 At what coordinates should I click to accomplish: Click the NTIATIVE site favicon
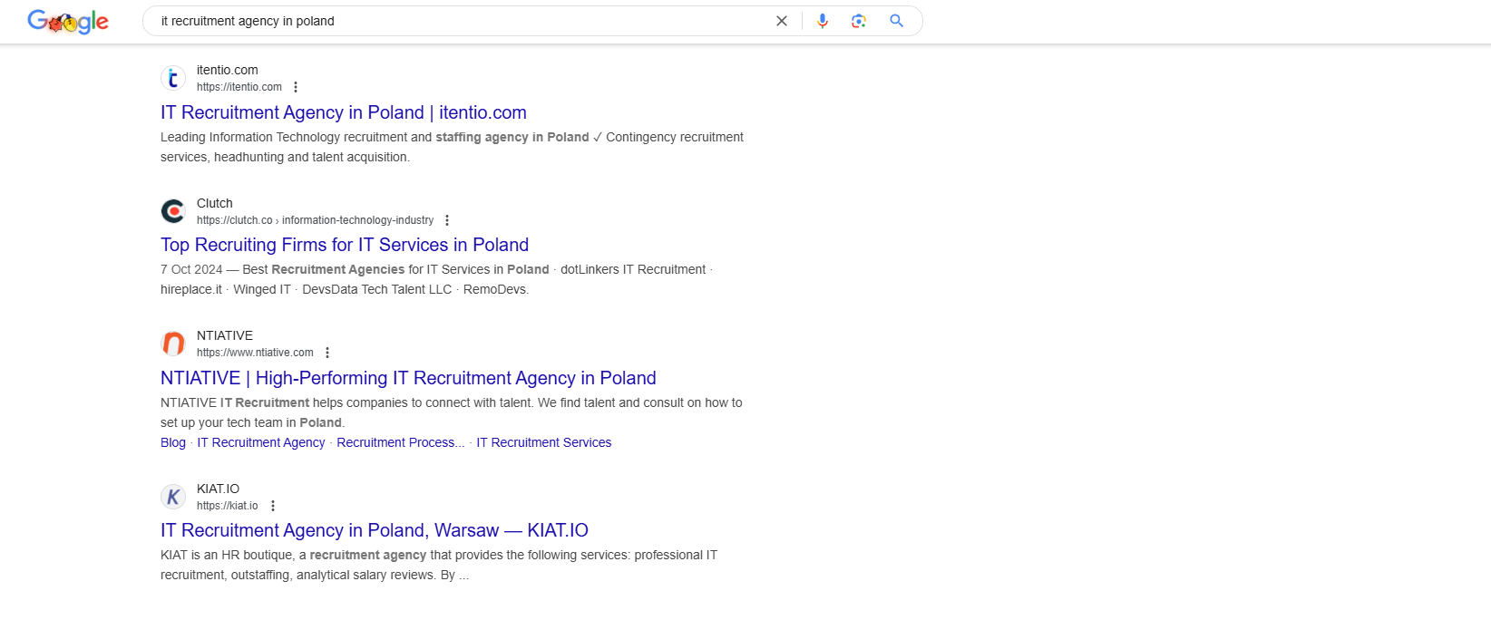[x=173, y=344]
